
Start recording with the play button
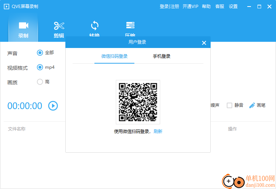tap(53, 106)
